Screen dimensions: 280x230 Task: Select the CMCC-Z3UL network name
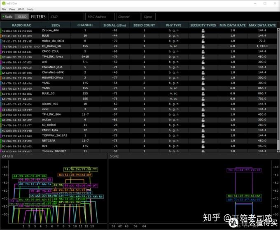point(50,51)
